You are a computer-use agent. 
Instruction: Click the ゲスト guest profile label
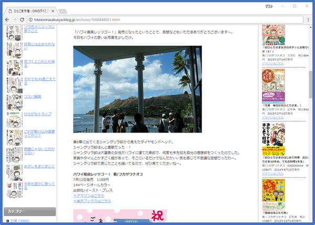click(269, 6)
